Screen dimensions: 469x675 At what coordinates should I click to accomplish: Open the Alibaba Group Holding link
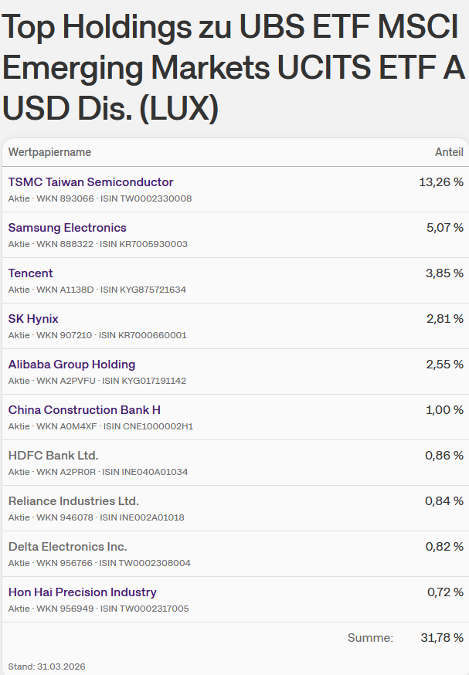pyautogui.click(x=72, y=365)
